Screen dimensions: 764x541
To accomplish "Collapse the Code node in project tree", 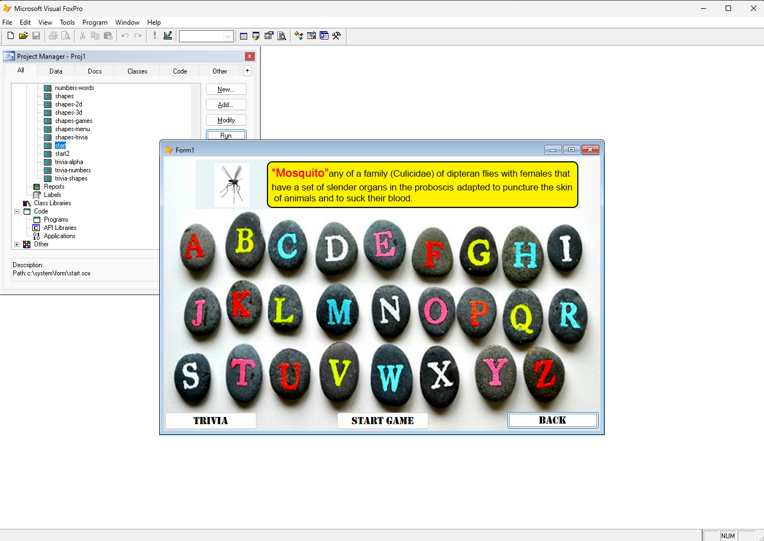I will 17,211.
